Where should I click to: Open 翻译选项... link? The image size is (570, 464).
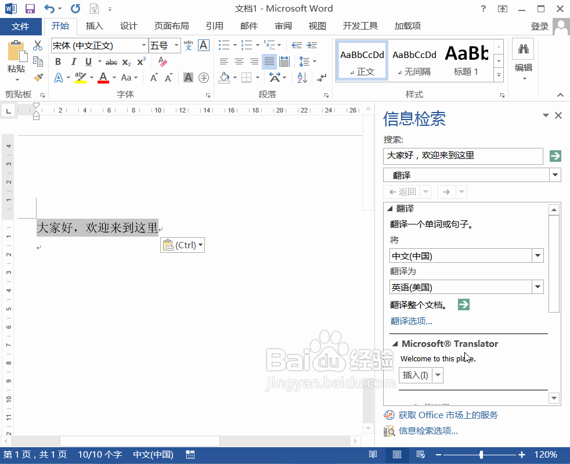pyautogui.click(x=411, y=321)
